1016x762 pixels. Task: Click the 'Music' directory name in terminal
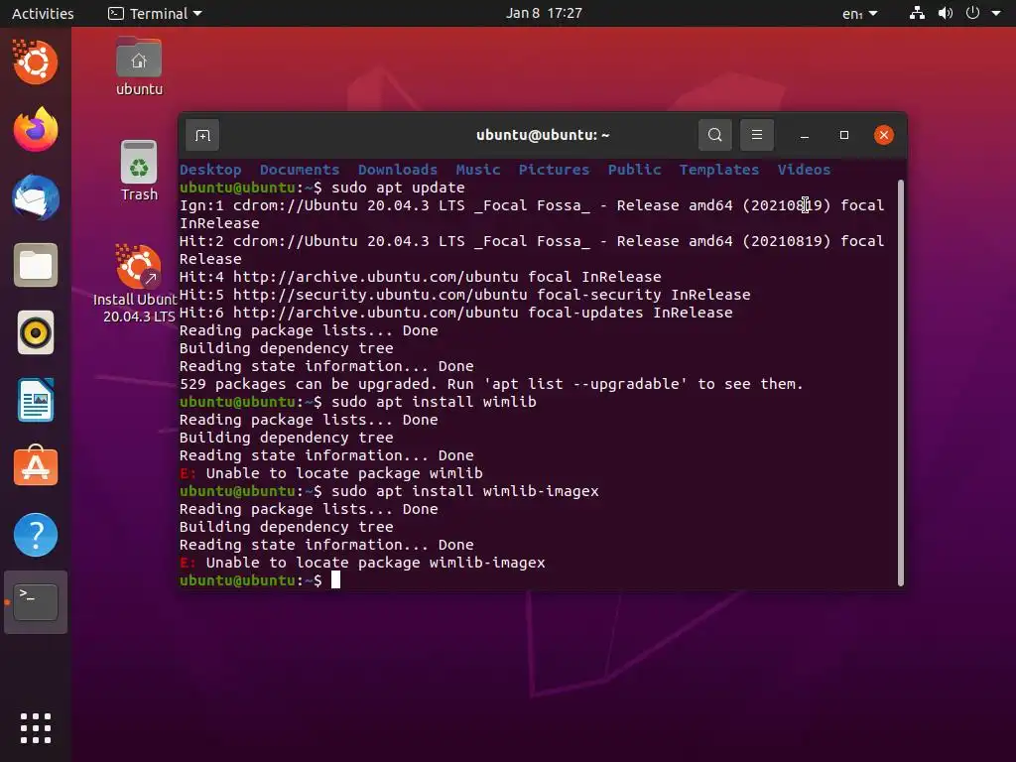(x=477, y=170)
